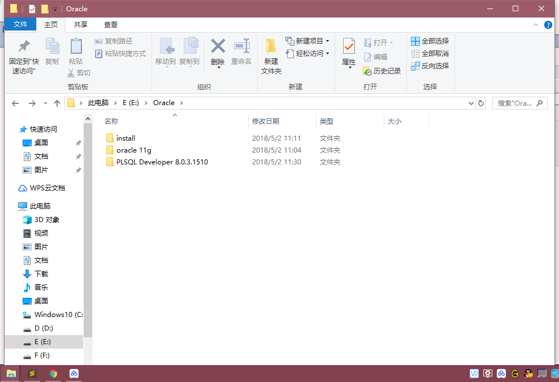Collapse the ribbon with the chevron
The width and height of the screenshot is (559, 382).
tap(535, 25)
